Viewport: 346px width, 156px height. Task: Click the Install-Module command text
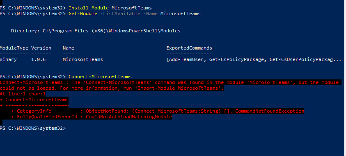(x=89, y=8)
